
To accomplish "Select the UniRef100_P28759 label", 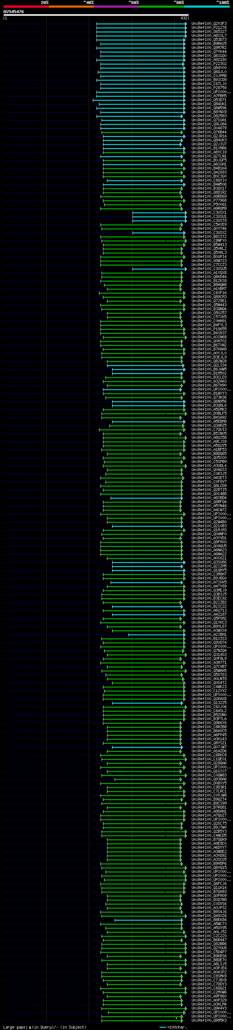I will click(209, 88).
